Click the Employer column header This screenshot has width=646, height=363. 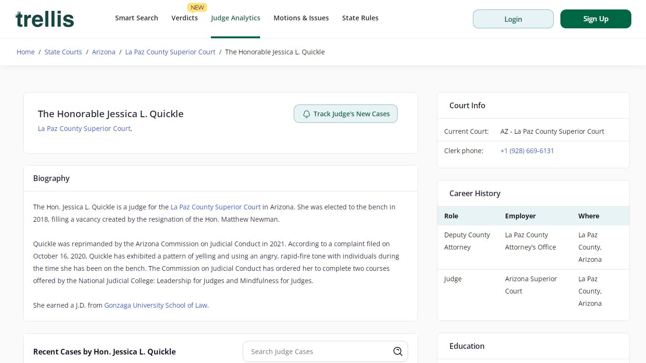point(520,216)
